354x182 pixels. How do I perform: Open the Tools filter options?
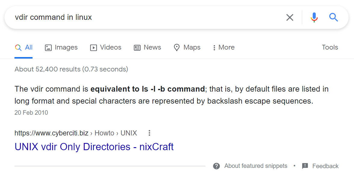click(x=330, y=47)
